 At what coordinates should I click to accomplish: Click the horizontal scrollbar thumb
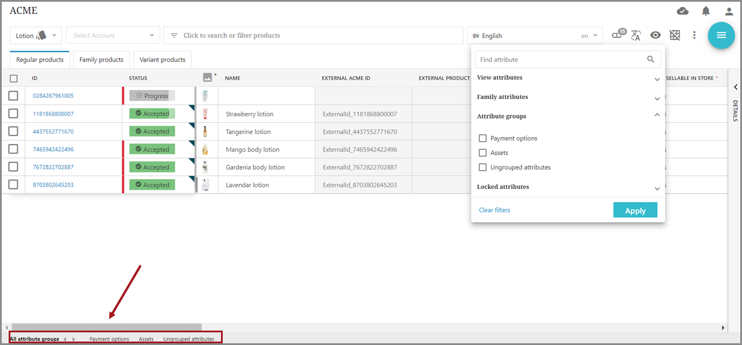[x=107, y=327]
